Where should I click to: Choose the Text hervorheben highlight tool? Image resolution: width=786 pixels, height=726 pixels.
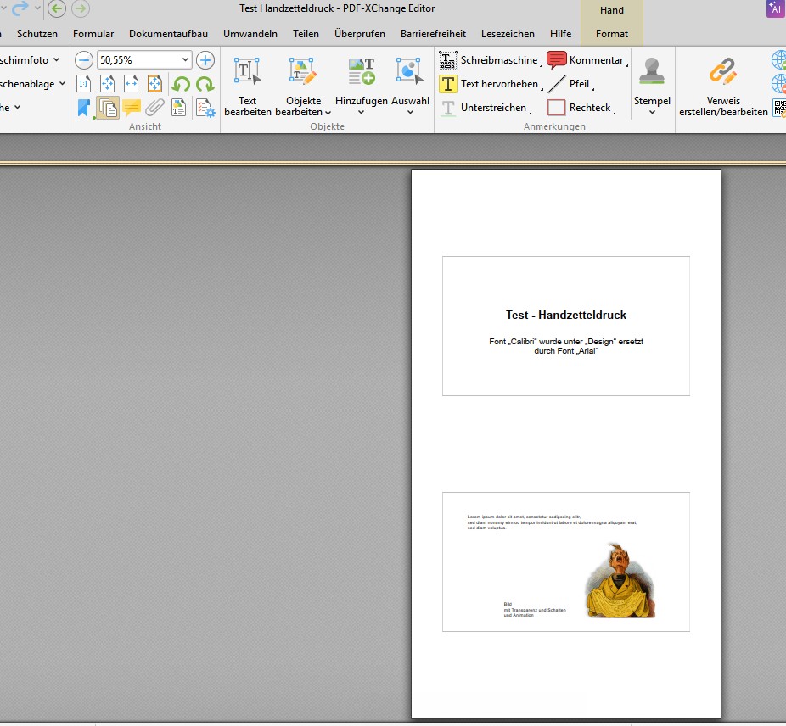[491, 84]
